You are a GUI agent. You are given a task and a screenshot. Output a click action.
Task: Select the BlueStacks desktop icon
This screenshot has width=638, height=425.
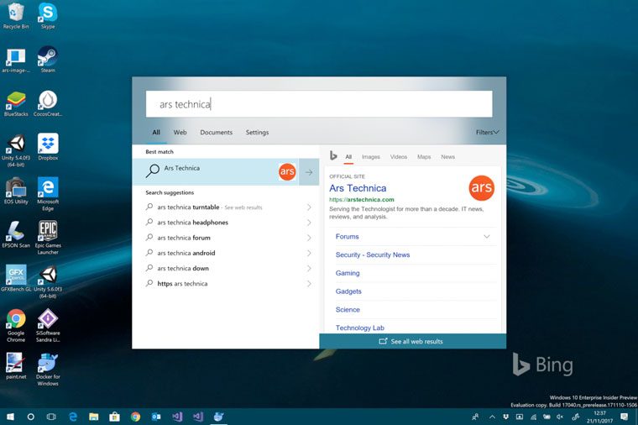[16, 103]
